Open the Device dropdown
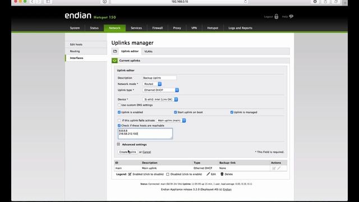359x202 pixels. tap(160, 99)
